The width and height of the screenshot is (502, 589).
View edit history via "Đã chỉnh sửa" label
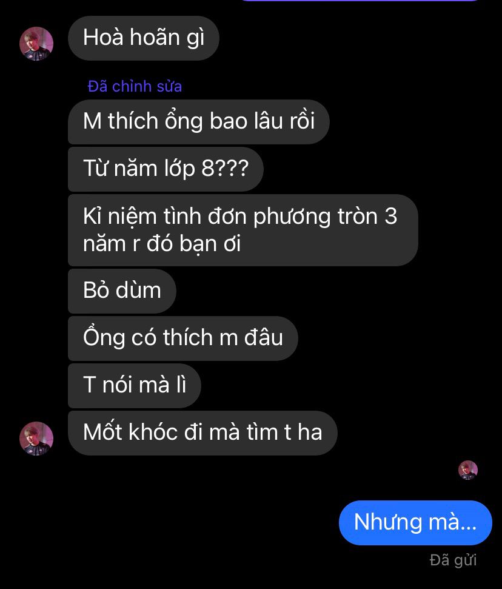[x=135, y=86]
